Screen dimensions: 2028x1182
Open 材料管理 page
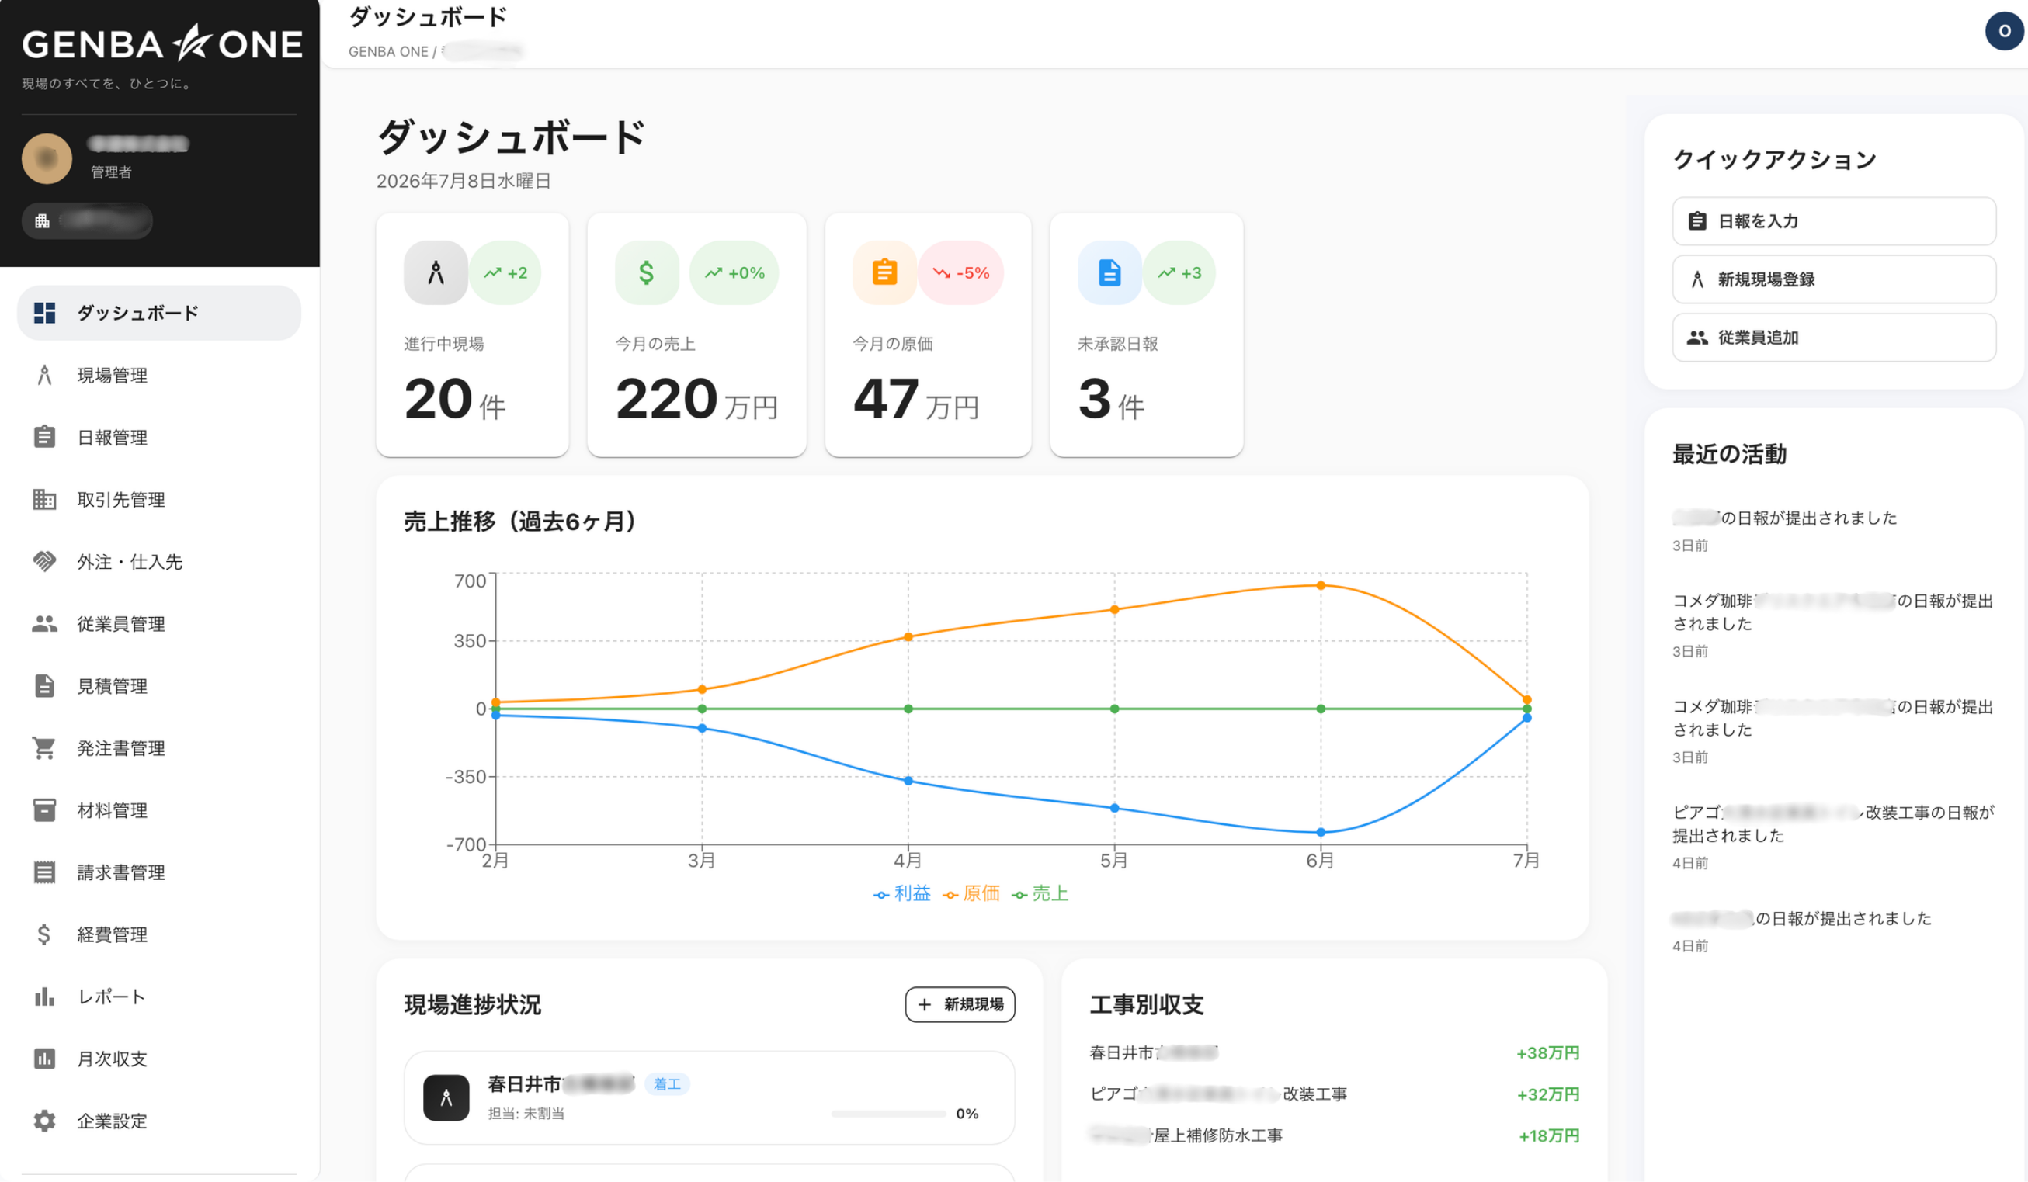(x=158, y=810)
